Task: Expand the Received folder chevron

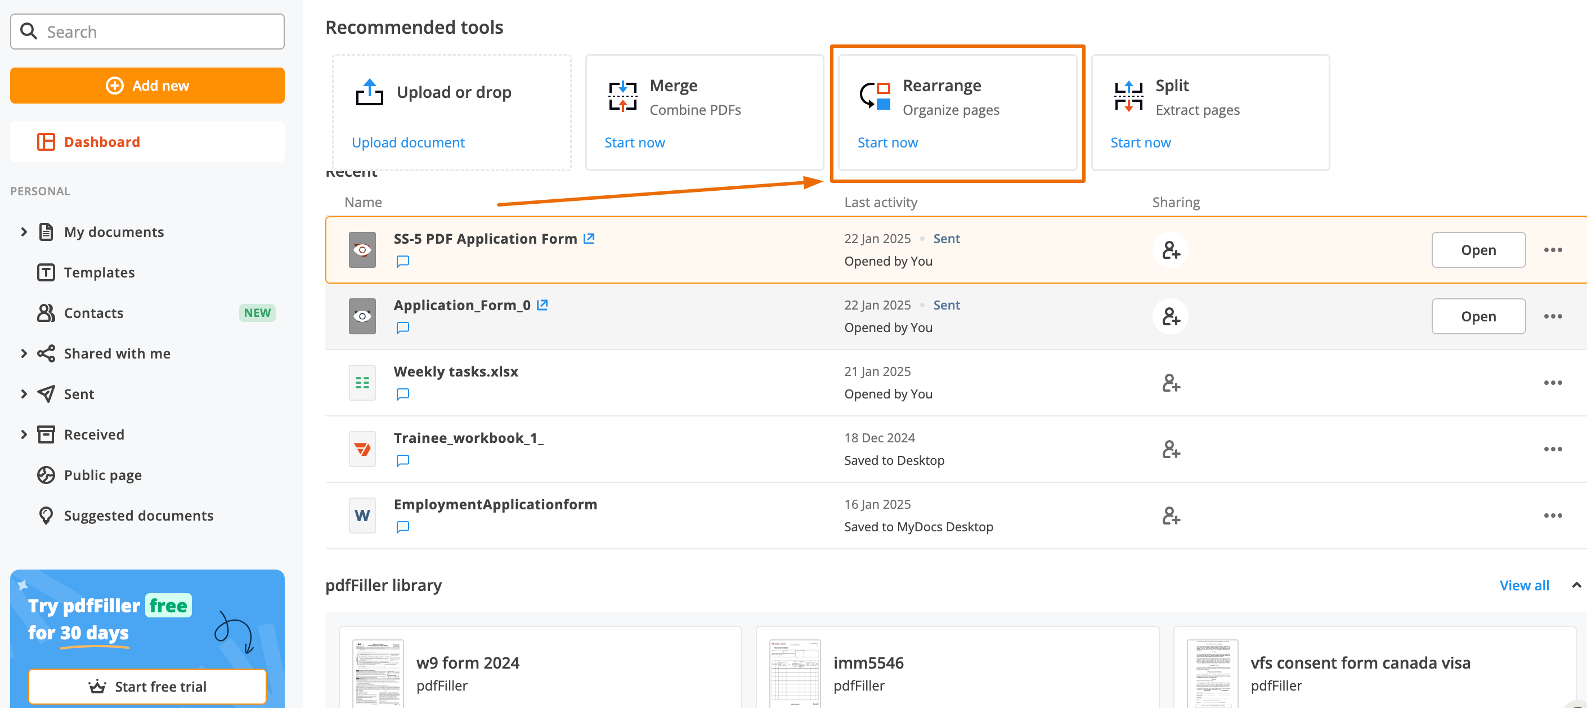Action: [24, 434]
